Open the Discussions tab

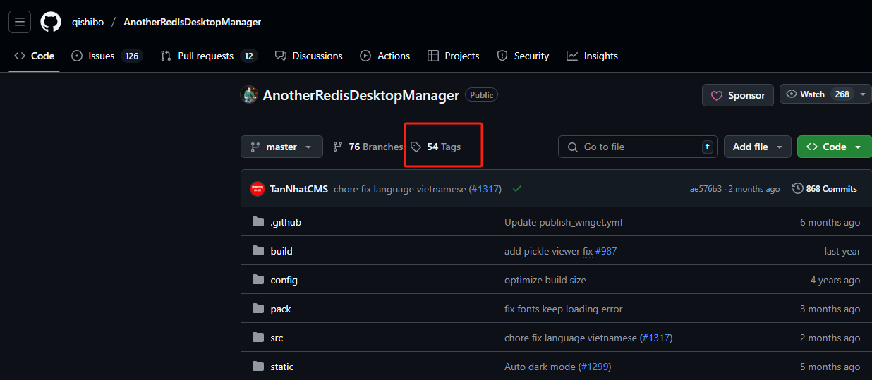tap(309, 56)
